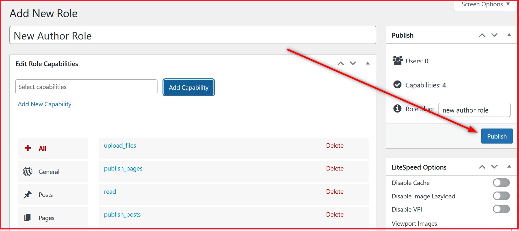Click the Capabilities checkmark icon
Image resolution: width=519 pixels, height=231 pixels.
pyautogui.click(x=397, y=85)
